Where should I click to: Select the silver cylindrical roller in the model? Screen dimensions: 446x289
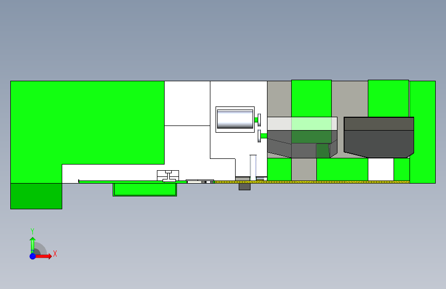click(x=235, y=119)
